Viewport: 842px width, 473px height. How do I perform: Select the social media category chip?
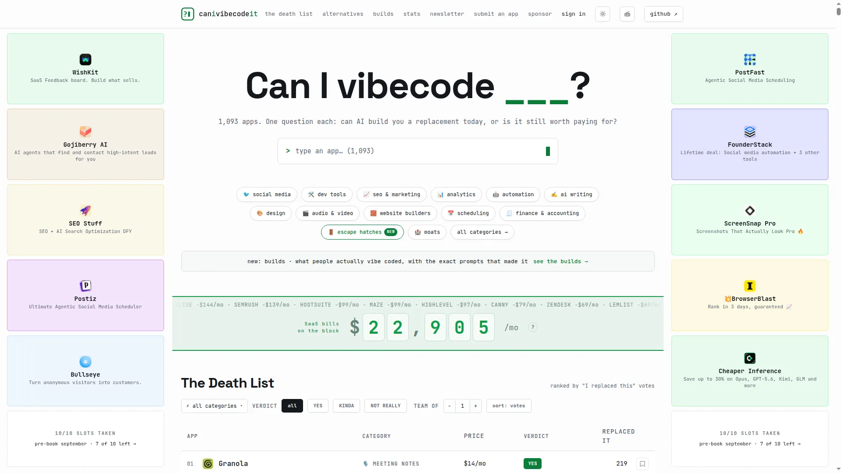(267, 194)
